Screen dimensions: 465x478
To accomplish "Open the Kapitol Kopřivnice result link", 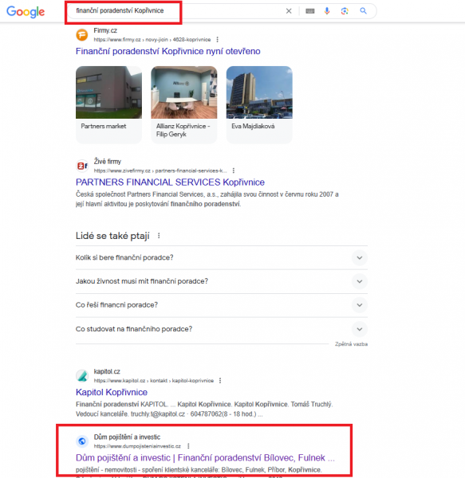I will click(x=112, y=392).
